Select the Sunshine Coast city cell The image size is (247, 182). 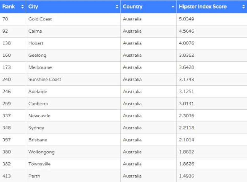pyautogui.click(x=45, y=79)
